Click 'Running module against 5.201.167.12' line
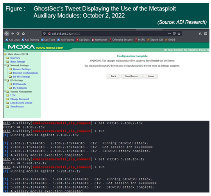The width and height of the screenshot is (211, 196). (45, 171)
